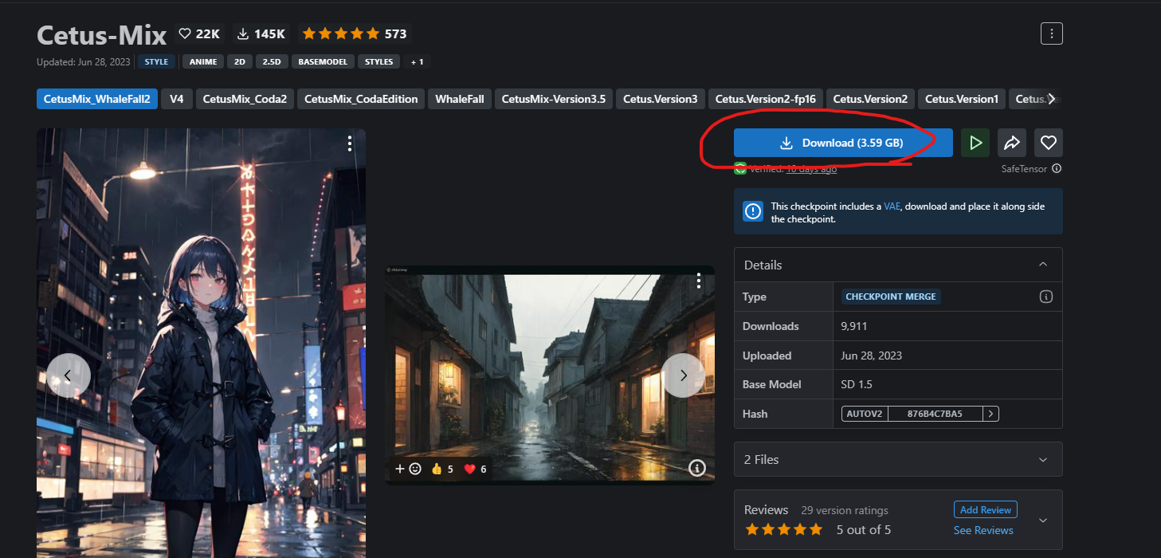This screenshot has width=1161, height=558.
Task: Click the Download (3.59 GB) button
Action: (x=843, y=143)
